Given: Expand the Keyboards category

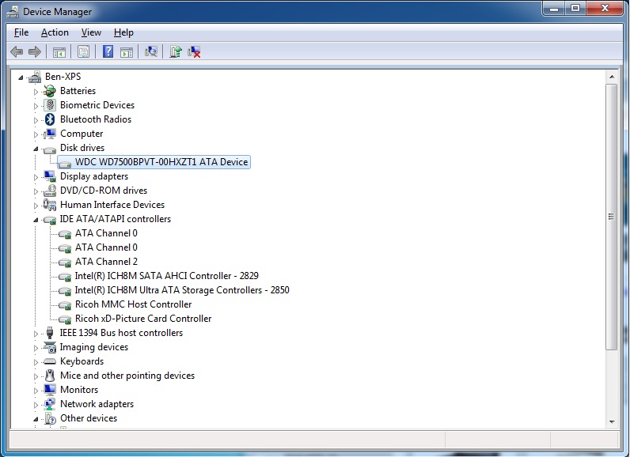Looking at the screenshot, I should click(x=36, y=362).
